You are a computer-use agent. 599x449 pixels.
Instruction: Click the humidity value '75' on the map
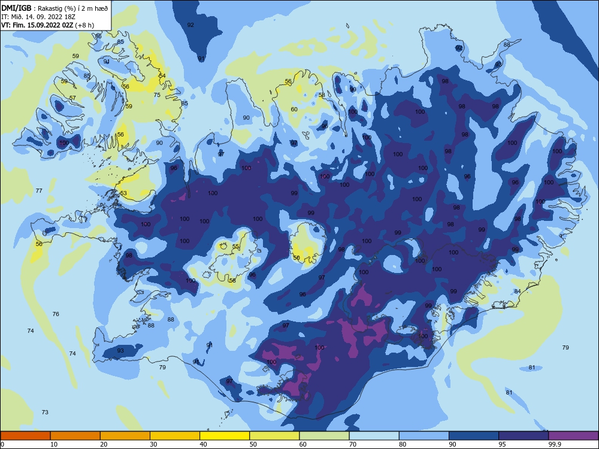(157, 95)
